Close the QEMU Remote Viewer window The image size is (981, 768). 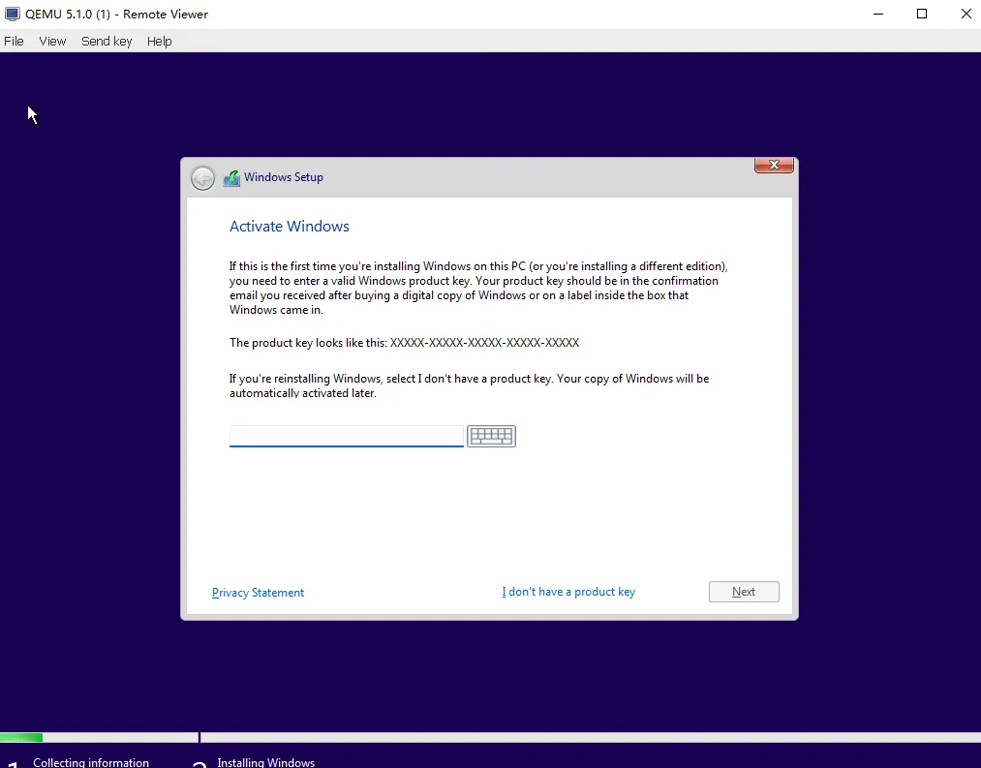tap(966, 15)
